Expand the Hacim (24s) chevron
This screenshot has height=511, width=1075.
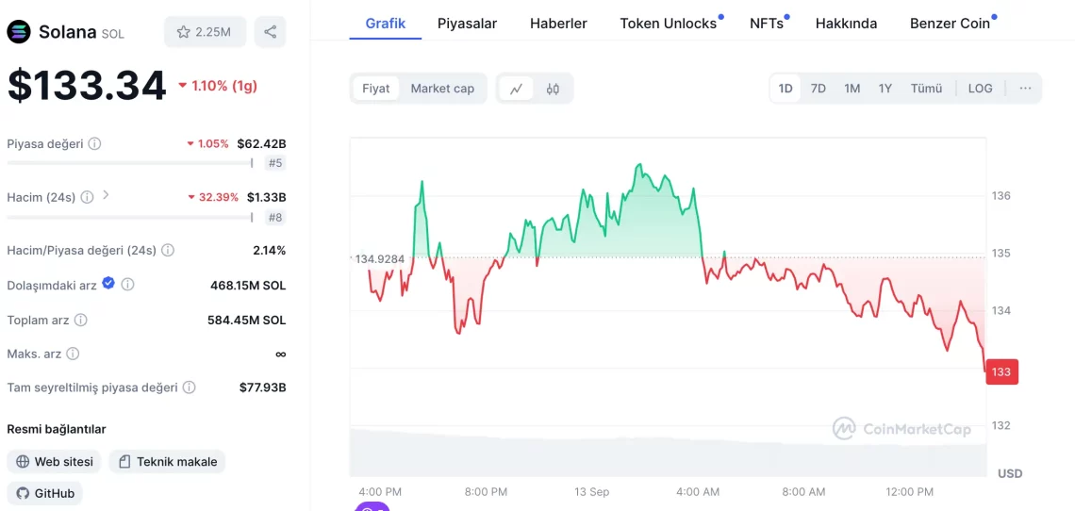click(106, 195)
